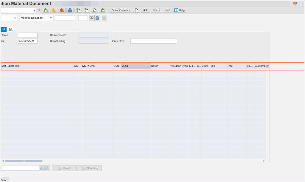This screenshot has width=305, height=182.
Task: Click the Post button
Action: (x=167, y=10)
